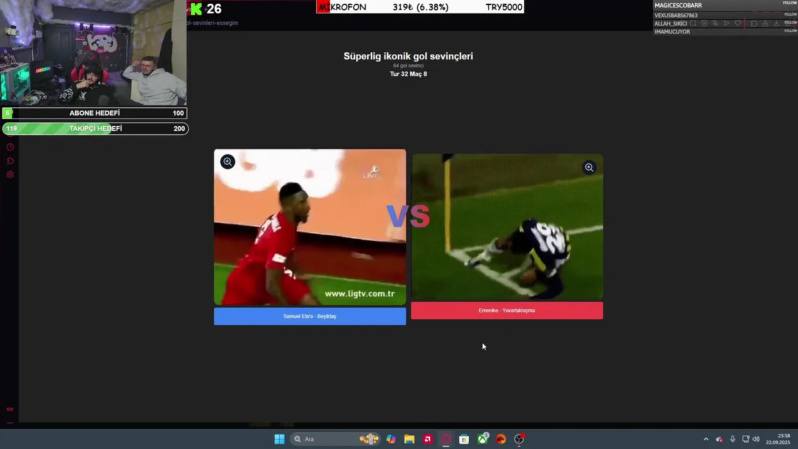Zoom the Emenike image with the magnifier icon

click(x=589, y=167)
